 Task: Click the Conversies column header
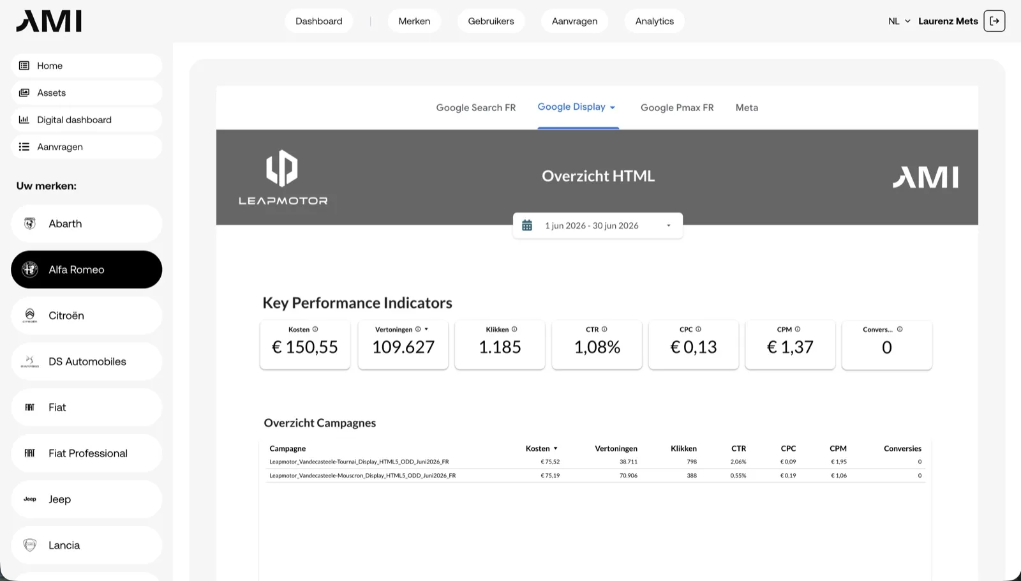902,448
